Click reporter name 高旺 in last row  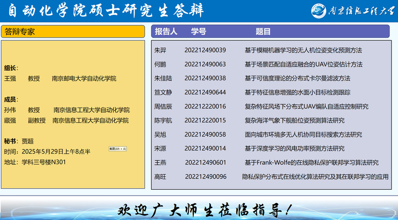160,176
